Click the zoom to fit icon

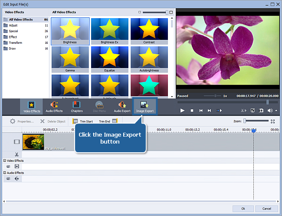click(272, 121)
